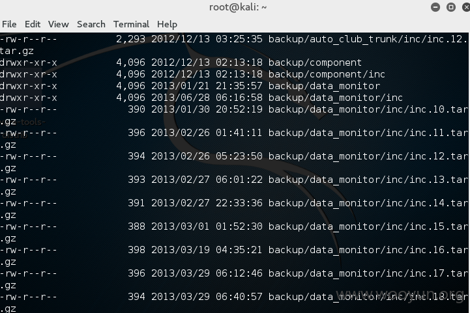
Task: Click the inc.14.tar file path
Action: (368, 203)
